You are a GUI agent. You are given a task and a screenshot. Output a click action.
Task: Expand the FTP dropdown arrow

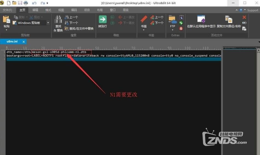click(173, 30)
